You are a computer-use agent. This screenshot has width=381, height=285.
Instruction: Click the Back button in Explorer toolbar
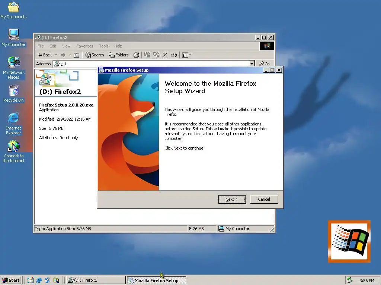pos(45,55)
